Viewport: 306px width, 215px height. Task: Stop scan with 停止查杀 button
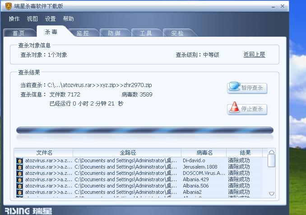(247, 109)
